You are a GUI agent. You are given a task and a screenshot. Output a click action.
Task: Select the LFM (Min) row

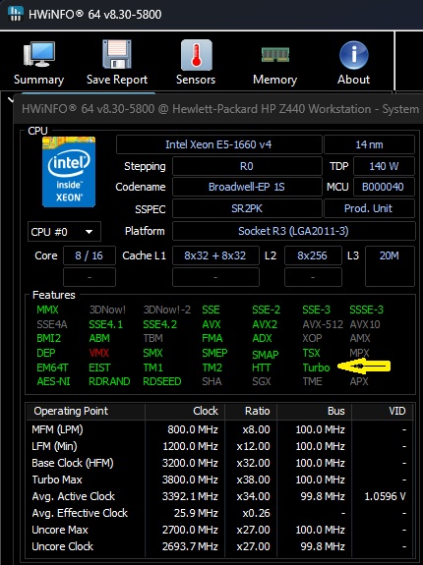pyautogui.click(x=220, y=446)
